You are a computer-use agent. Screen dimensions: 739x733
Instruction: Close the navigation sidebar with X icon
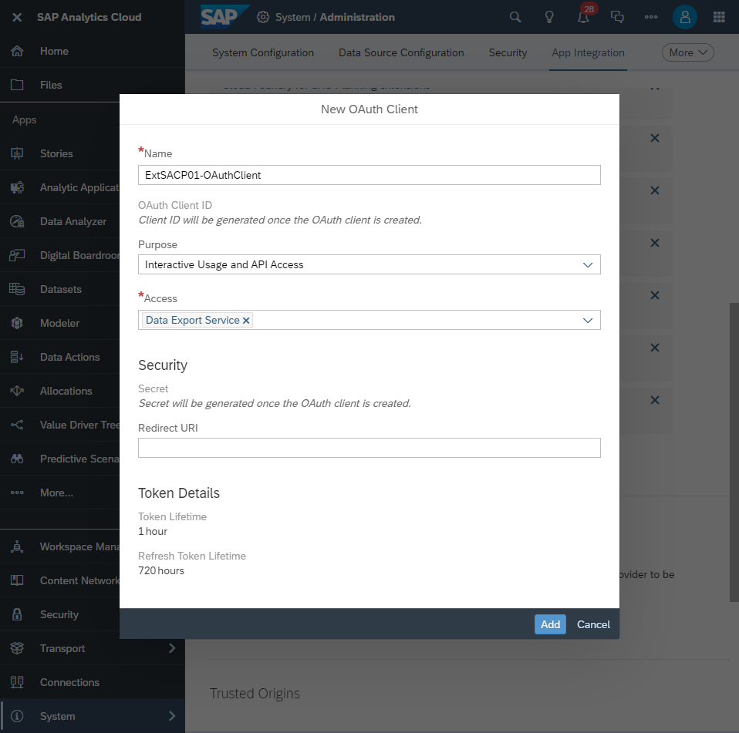point(17,18)
